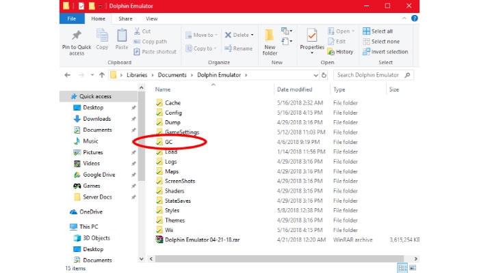This screenshot has height=273, width=479.
Task: Create a New folder
Action: click(x=270, y=42)
